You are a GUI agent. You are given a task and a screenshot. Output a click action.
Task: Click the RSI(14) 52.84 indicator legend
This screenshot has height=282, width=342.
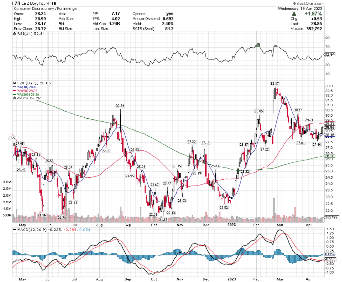pos(29,33)
